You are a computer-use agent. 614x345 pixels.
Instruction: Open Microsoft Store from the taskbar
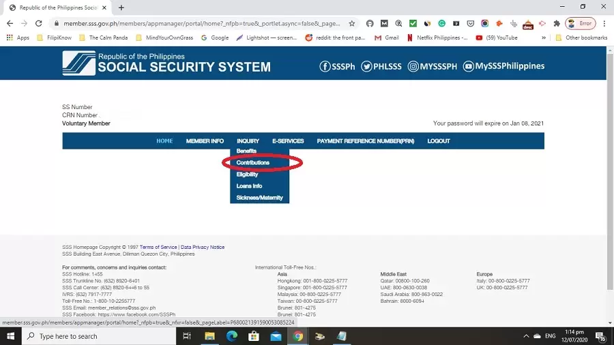click(254, 336)
